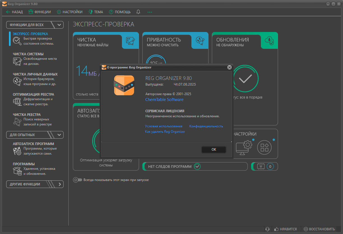The image size is (343, 234).
Task: Click the ЭКСПРЕСС-ПРОВЕРКА magnifier icon
Action: [17, 41]
